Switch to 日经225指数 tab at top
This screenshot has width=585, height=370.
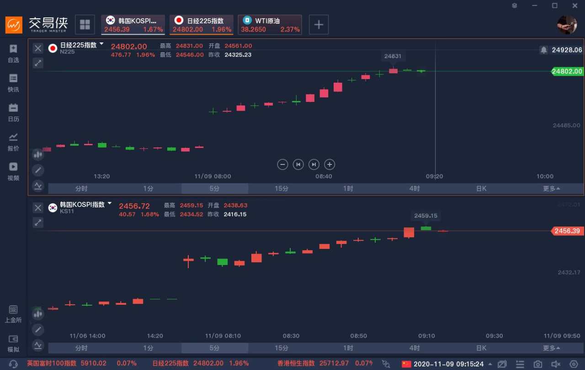tap(202, 25)
